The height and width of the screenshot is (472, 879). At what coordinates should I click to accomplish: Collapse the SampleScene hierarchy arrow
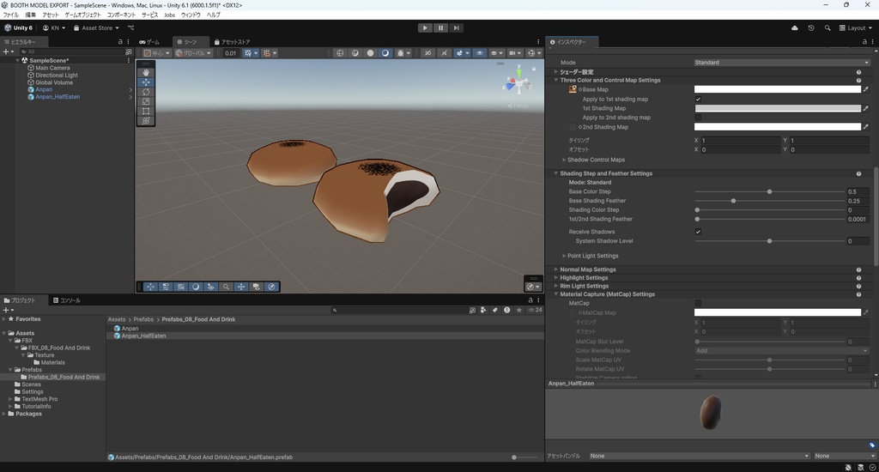point(18,61)
